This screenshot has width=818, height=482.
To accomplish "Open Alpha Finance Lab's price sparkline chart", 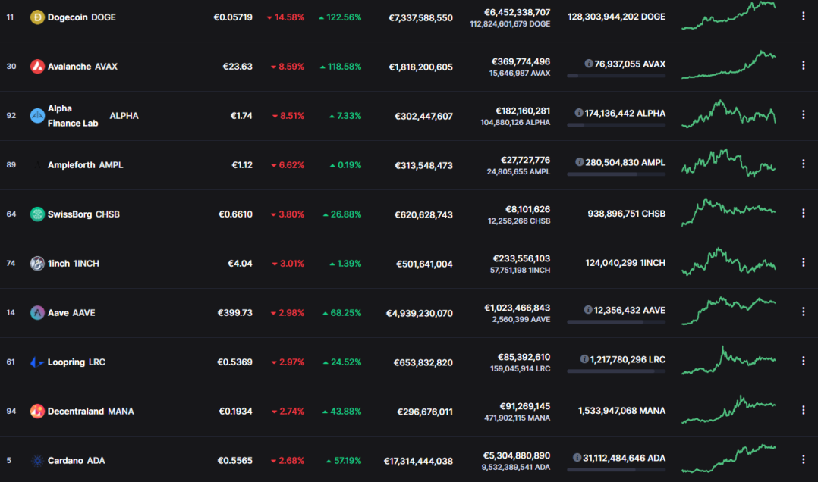I will [x=728, y=114].
